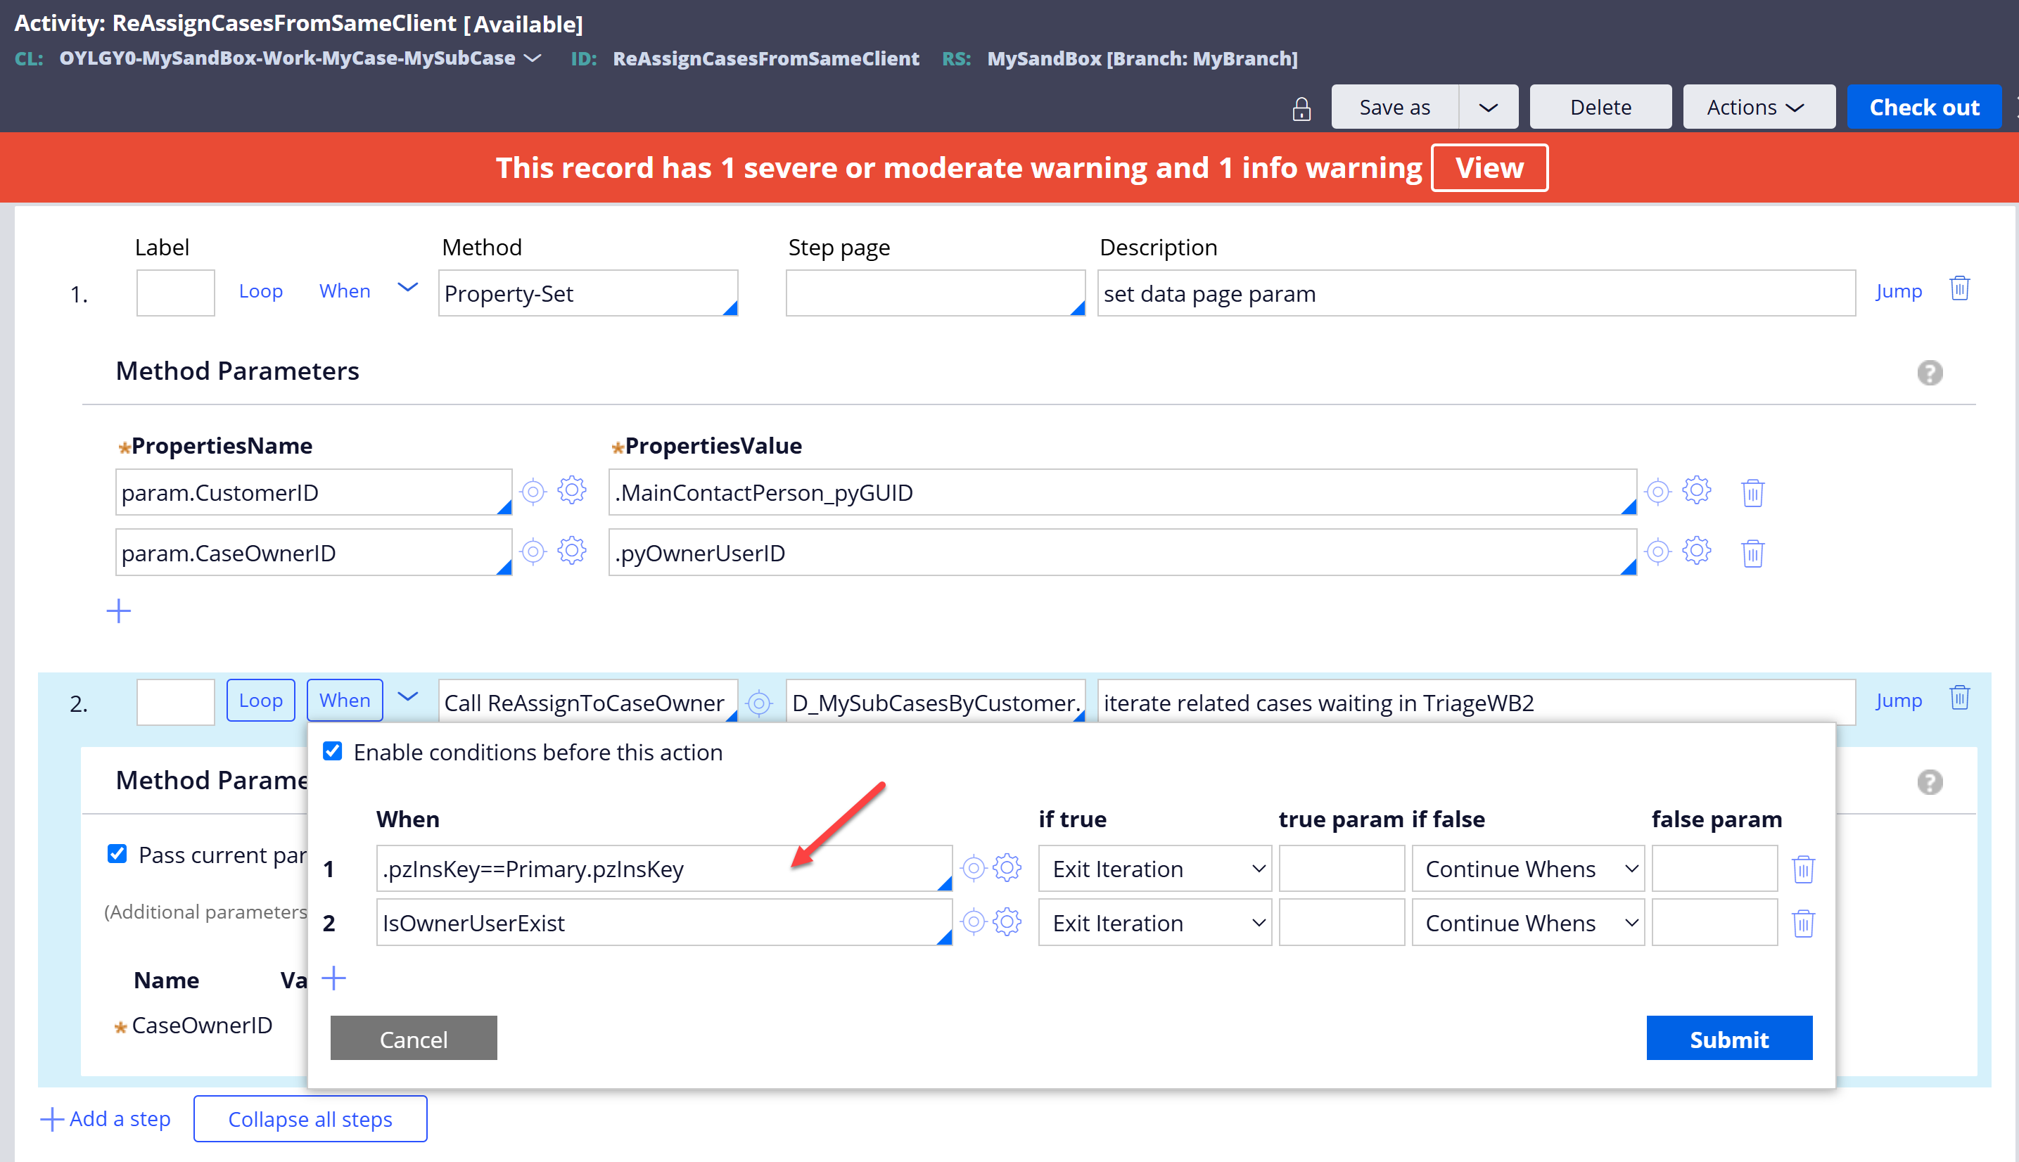Delete step 1 with its trash icon

point(1959,288)
